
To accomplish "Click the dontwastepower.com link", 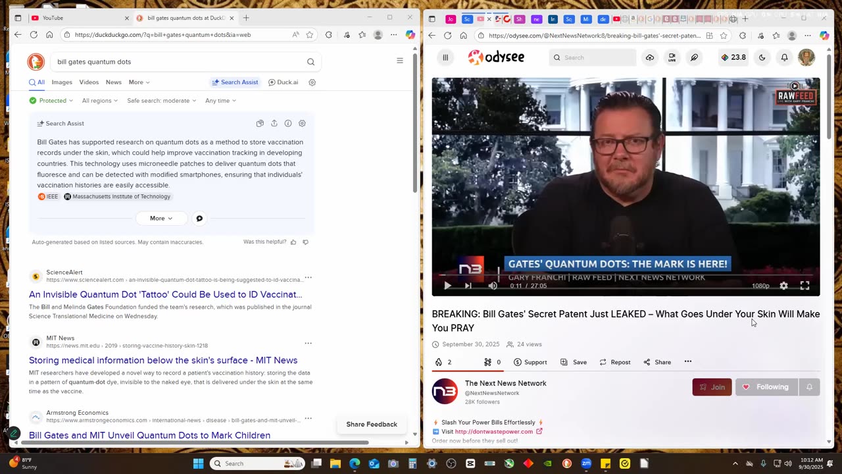I will tap(494, 432).
